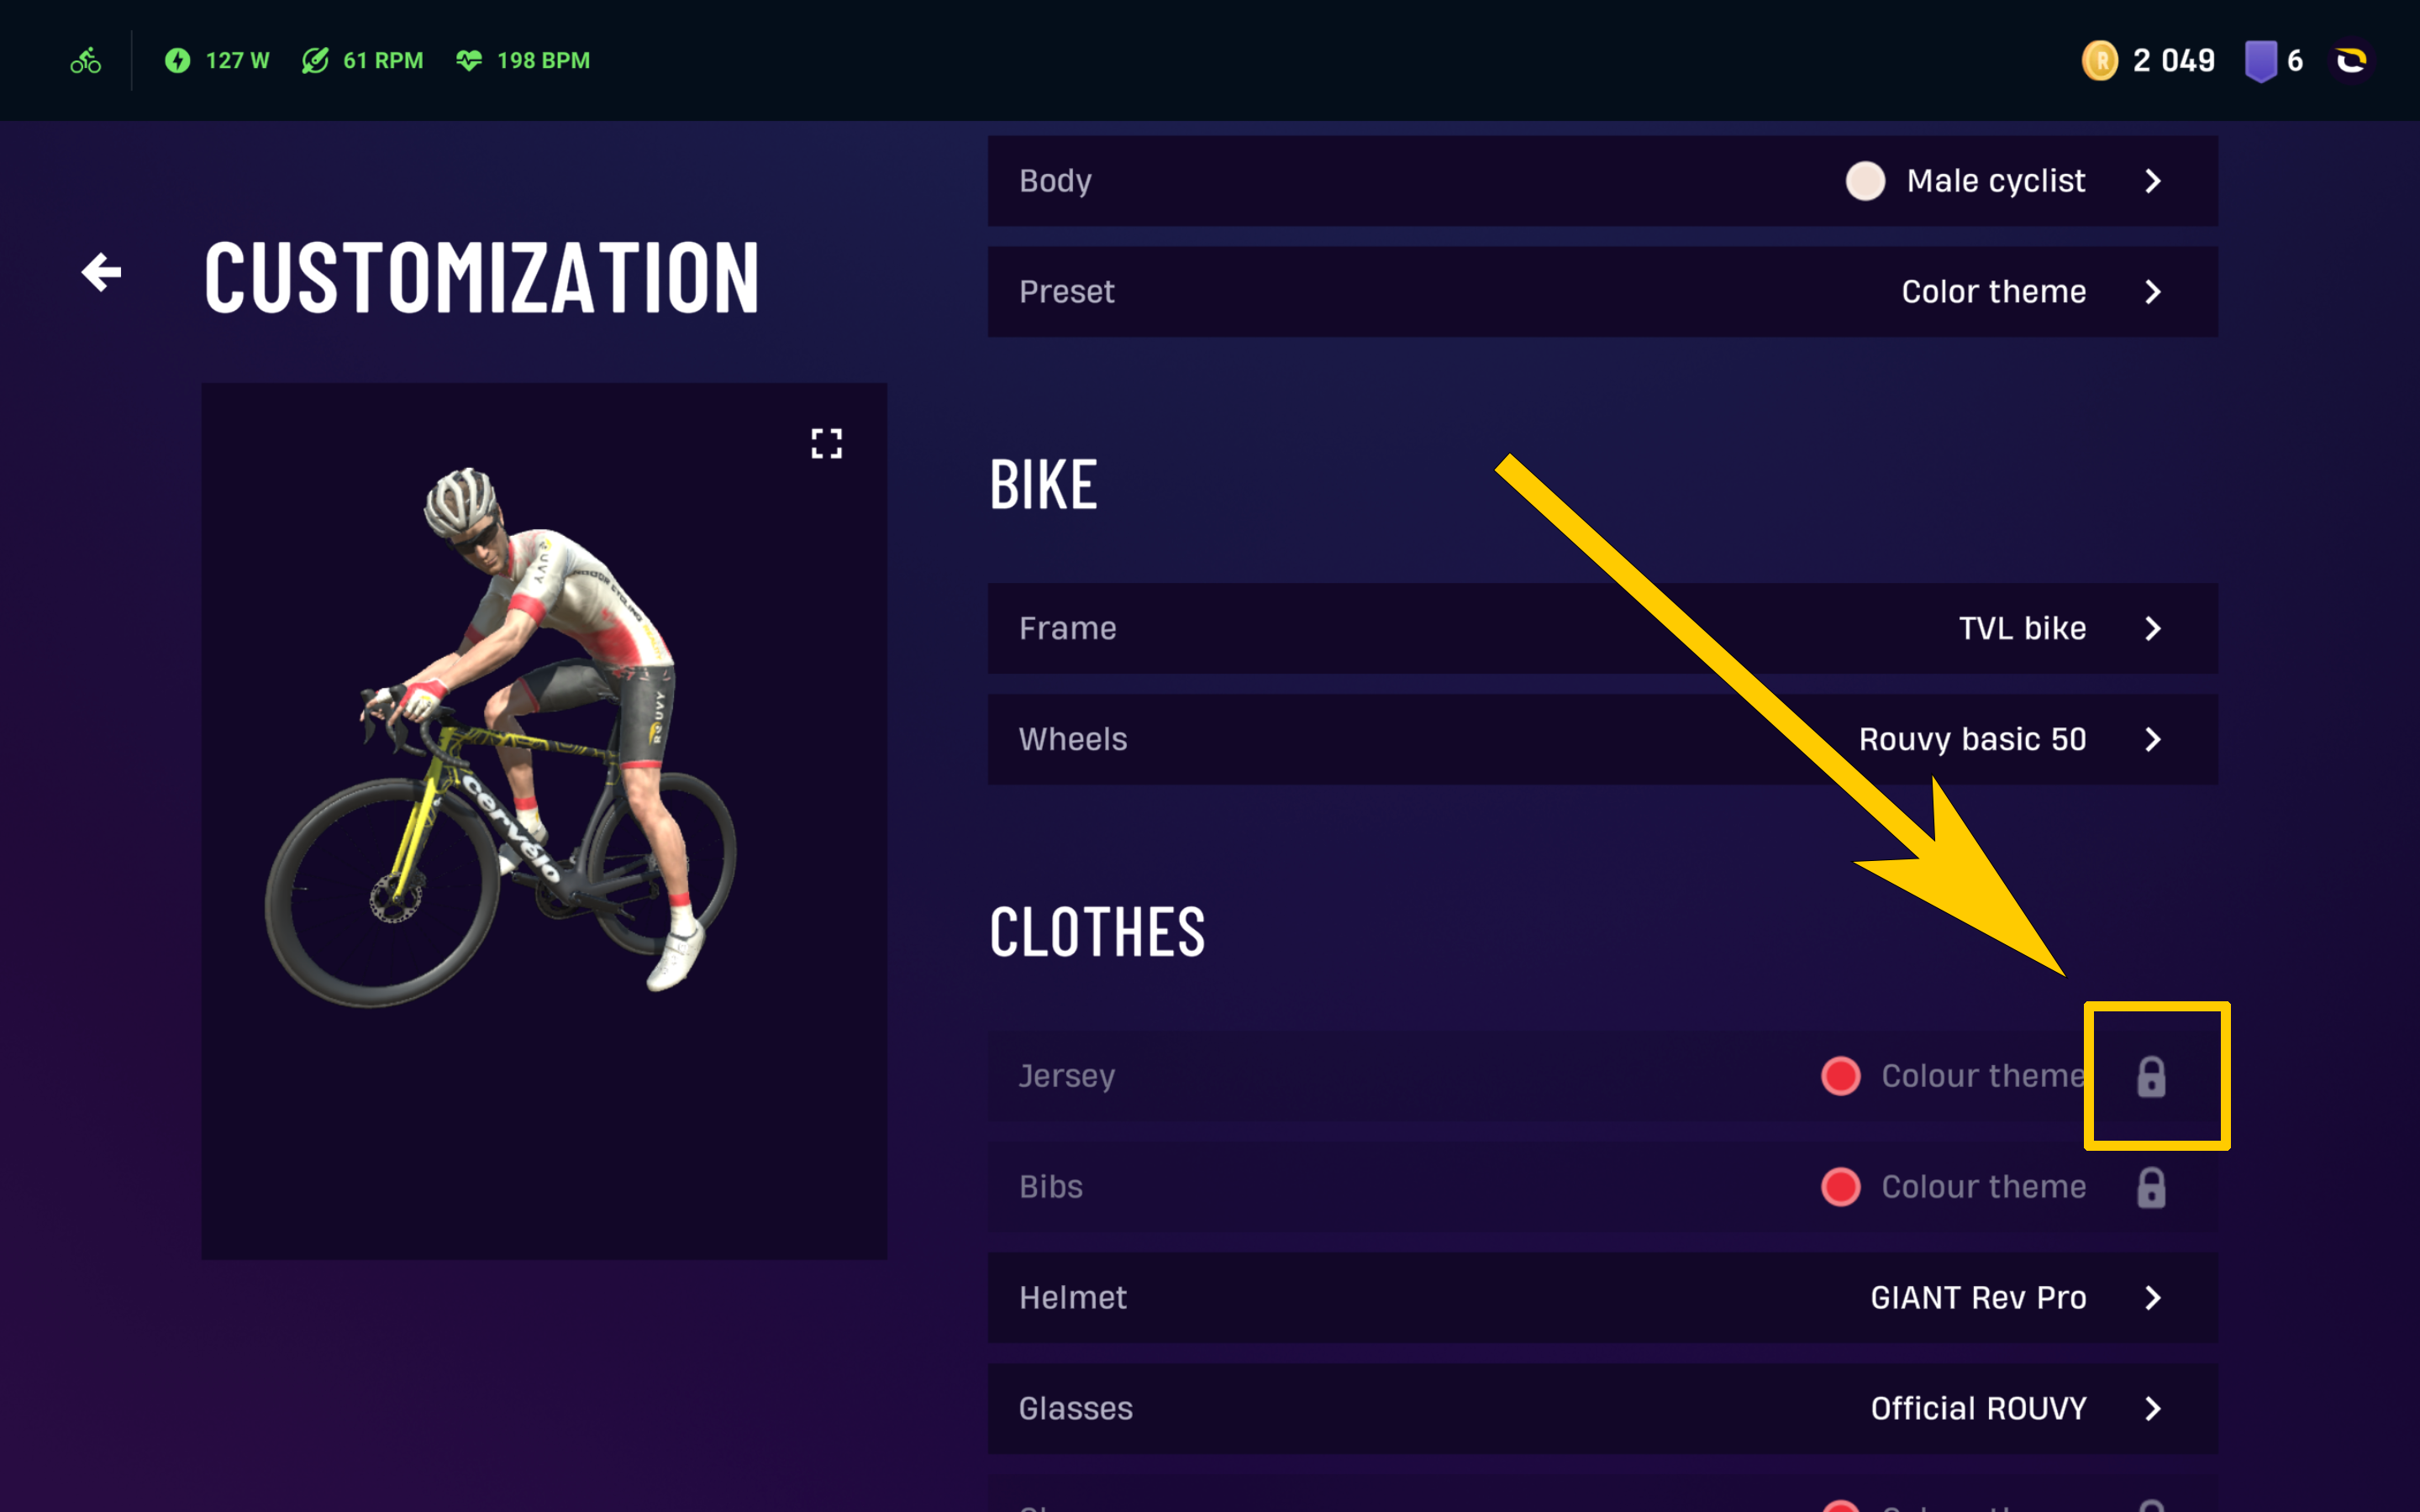
Task: Click the purple level badge icon
Action: click(2260, 61)
